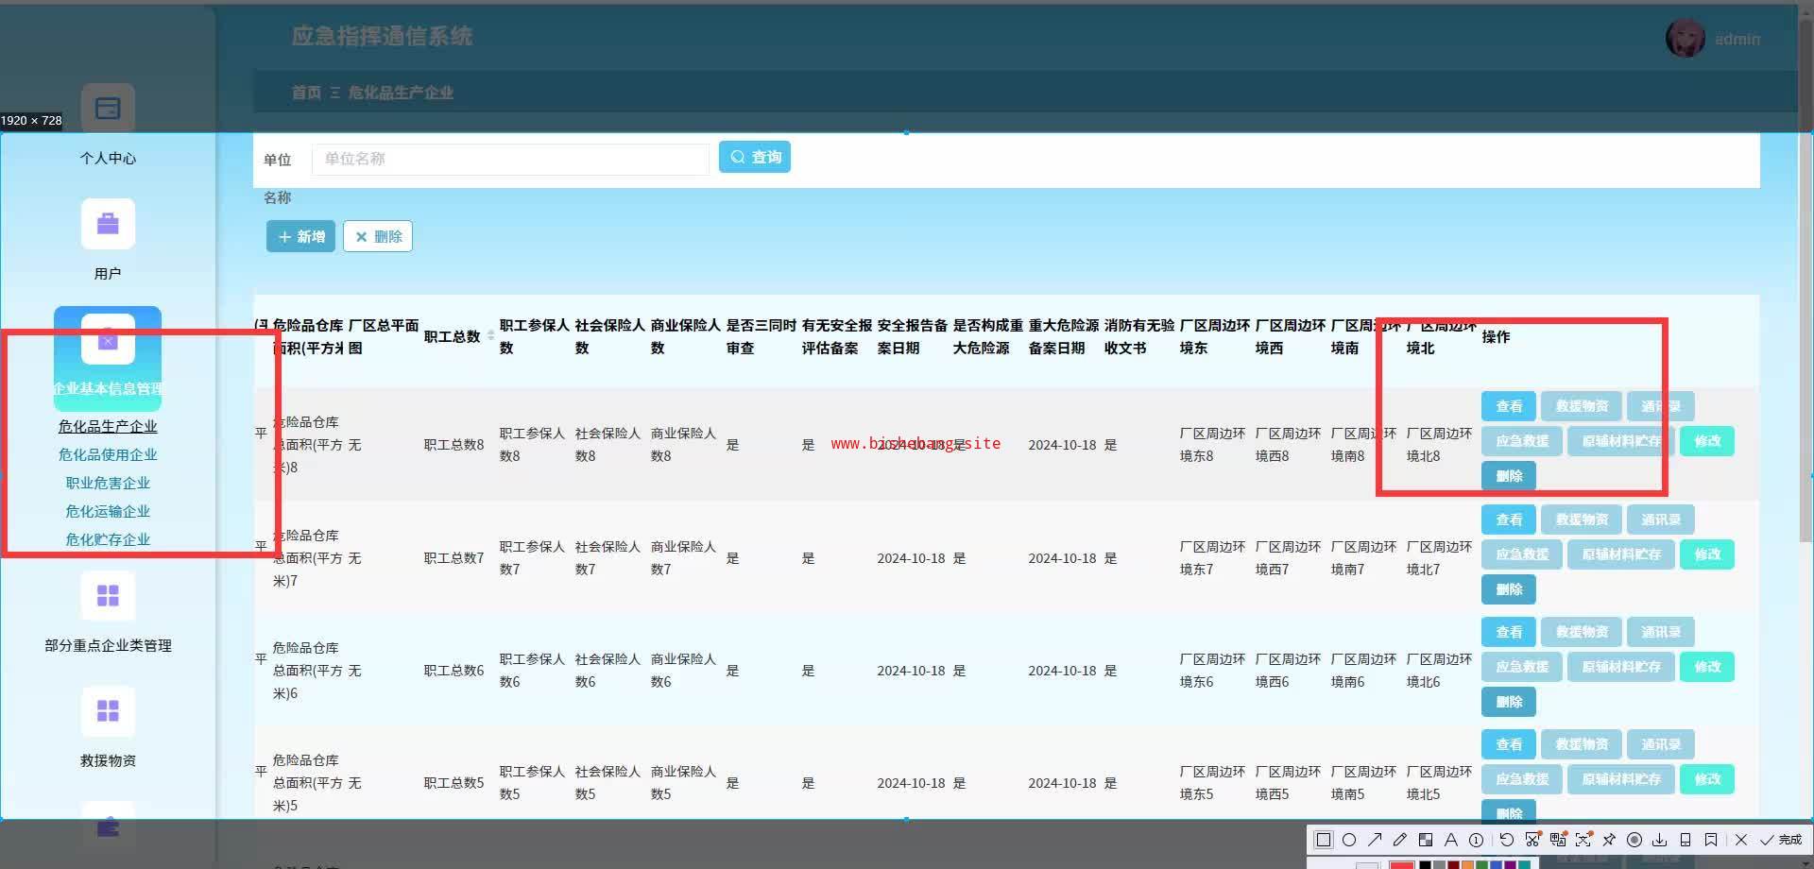Pin the screenshot to the screen
The height and width of the screenshot is (869, 1814).
1609,840
